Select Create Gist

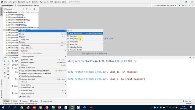point(43,97)
